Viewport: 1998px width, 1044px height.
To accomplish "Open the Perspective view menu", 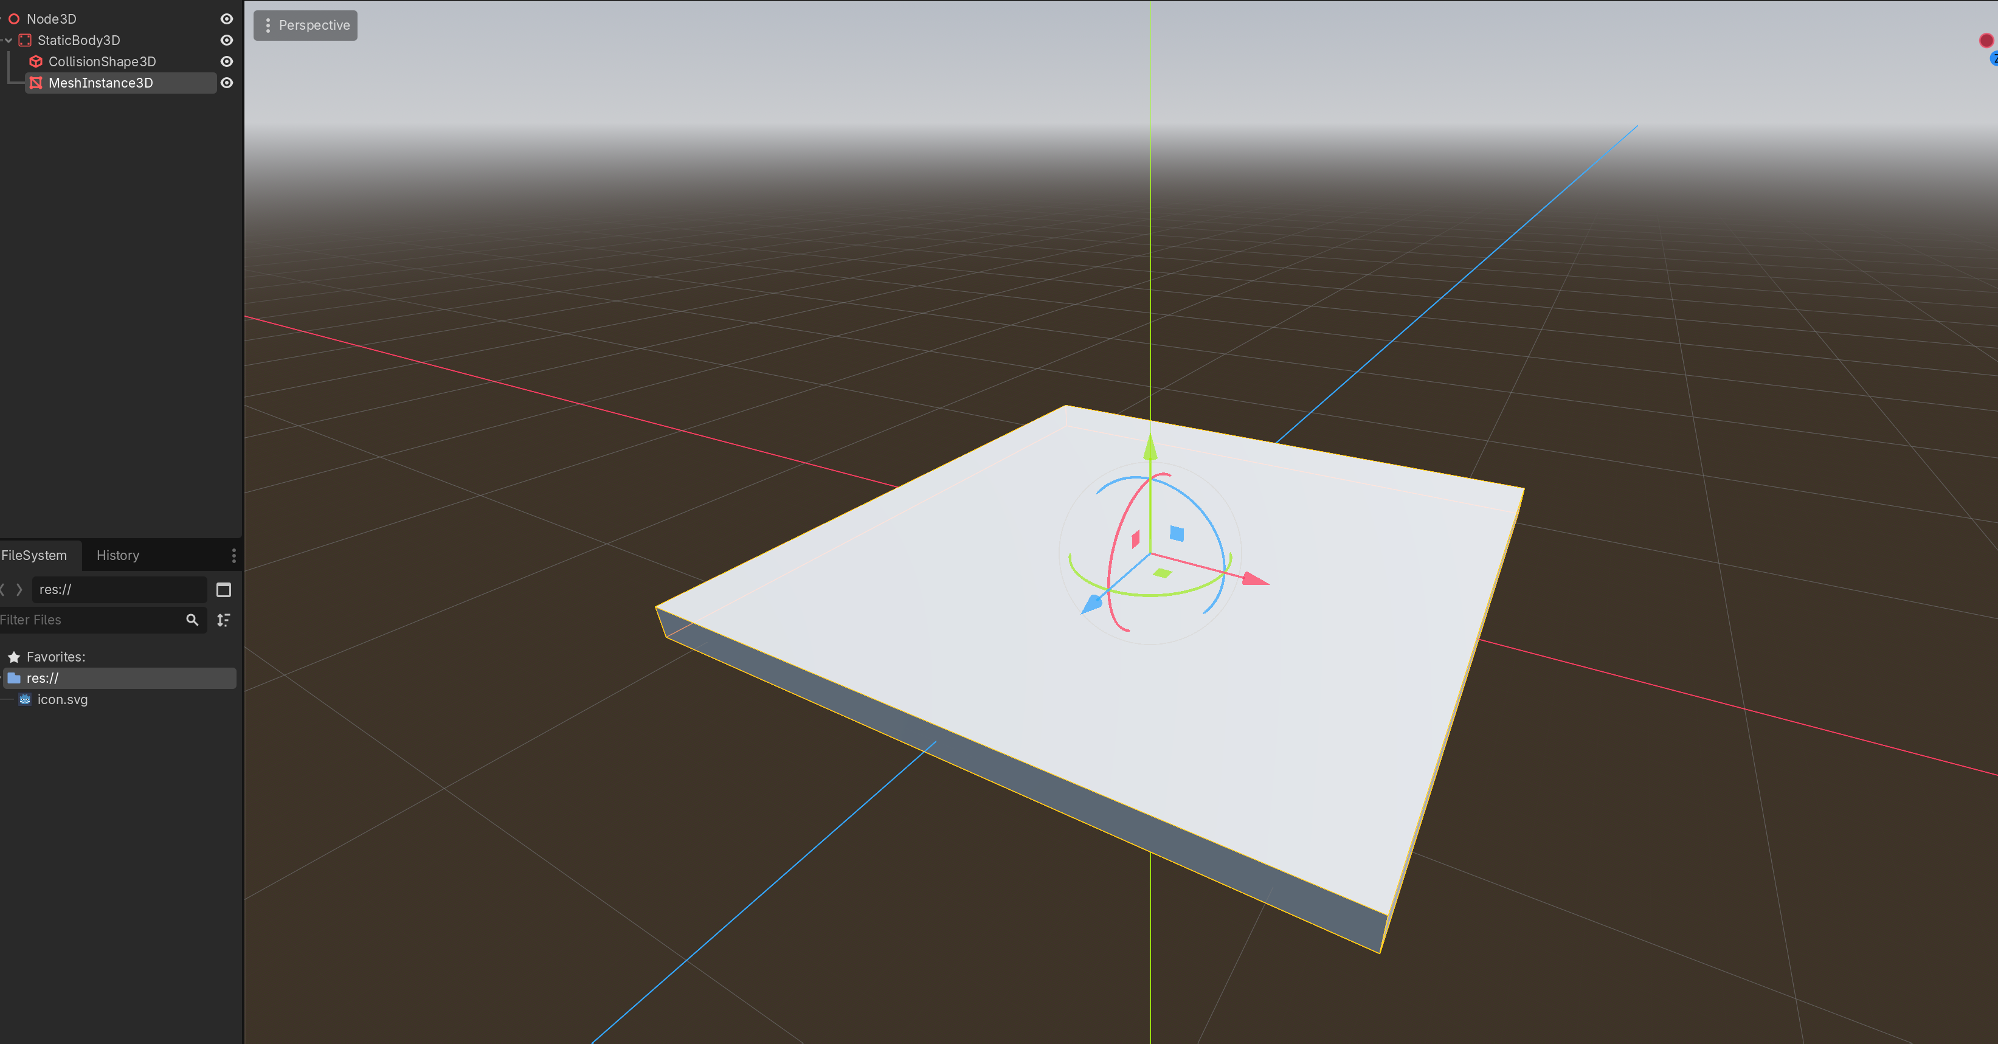I will [306, 26].
